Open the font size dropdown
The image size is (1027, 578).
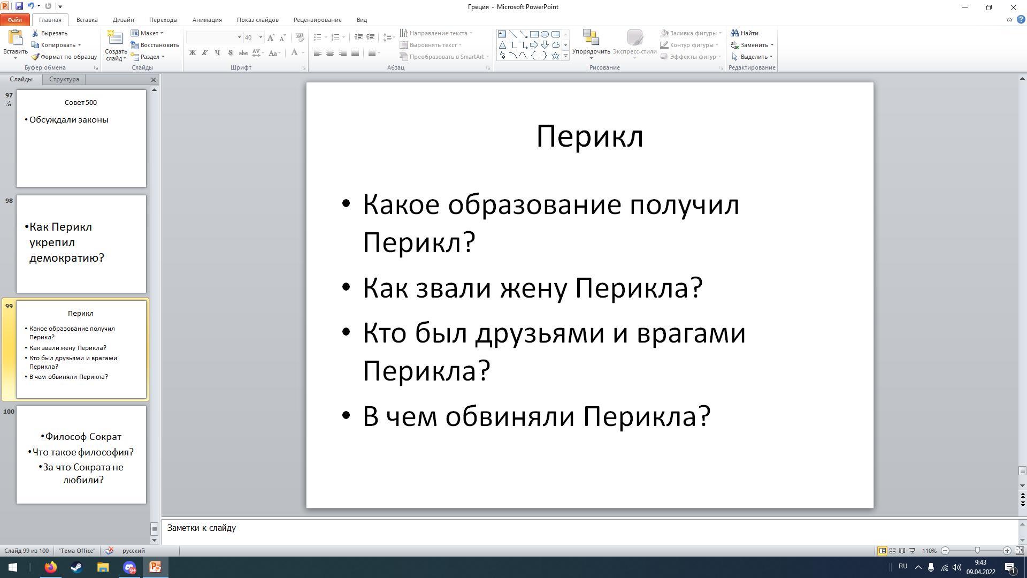tap(260, 37)
